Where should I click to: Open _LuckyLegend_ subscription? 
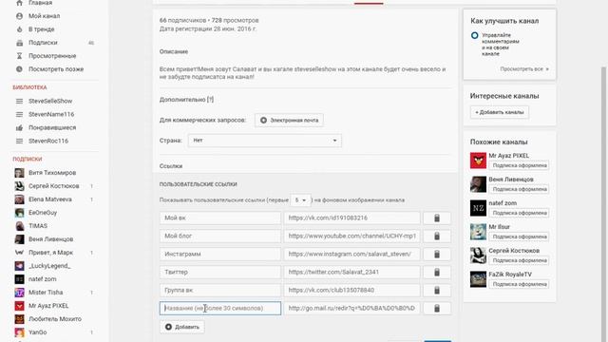49,266
